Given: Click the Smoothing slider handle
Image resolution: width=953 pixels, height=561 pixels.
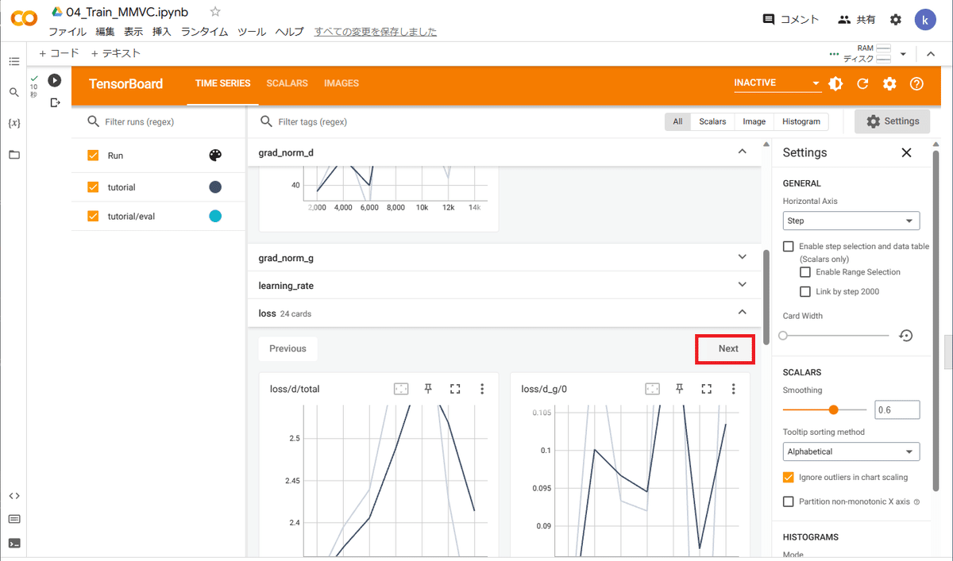Looking at the screenshot, I should coord(833,409).
